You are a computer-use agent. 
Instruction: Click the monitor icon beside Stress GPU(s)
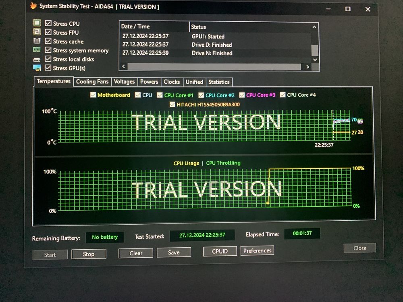pyautogui.click(x=37, y=68)
